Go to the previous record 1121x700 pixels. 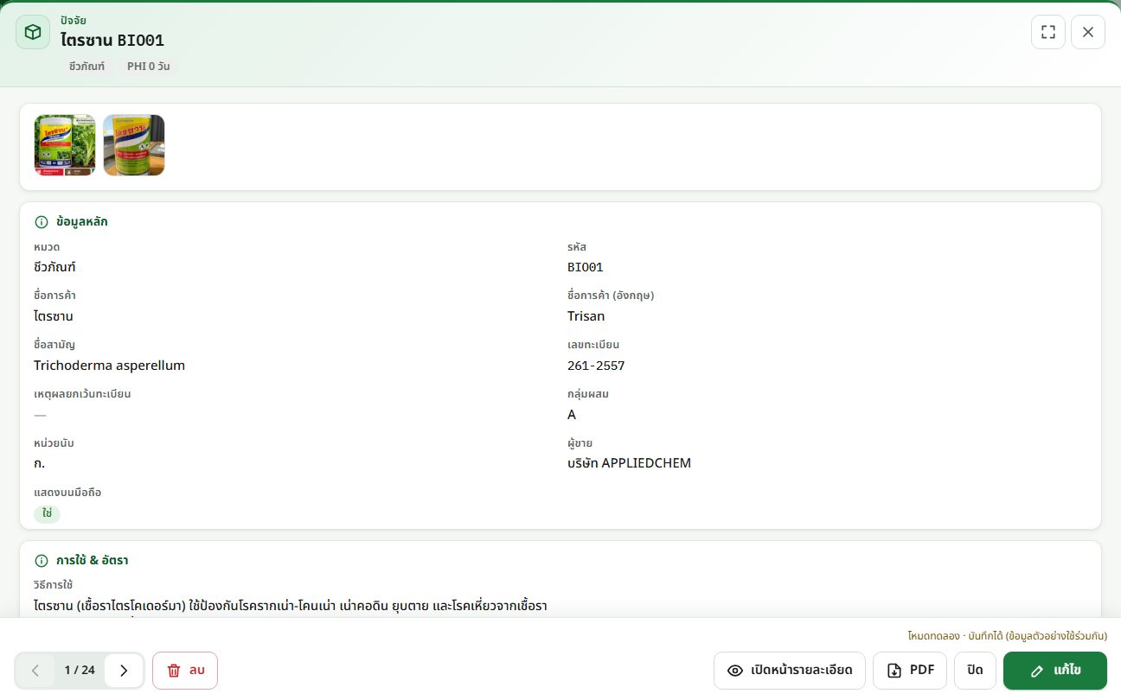coord(35,671)
